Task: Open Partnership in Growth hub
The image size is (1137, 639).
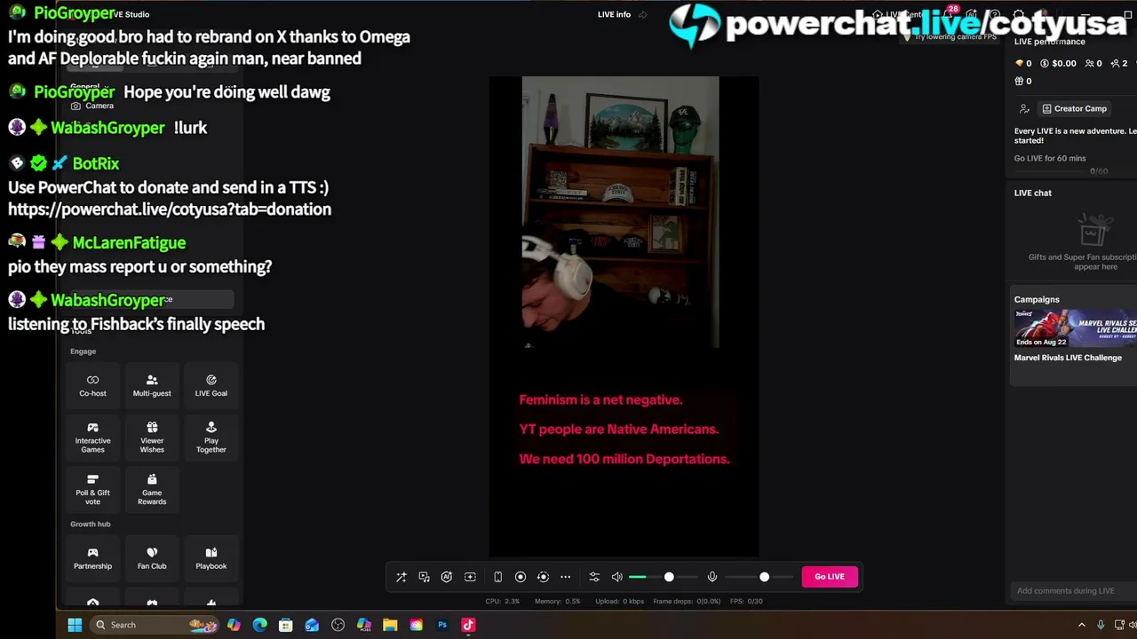Action: 92,558
